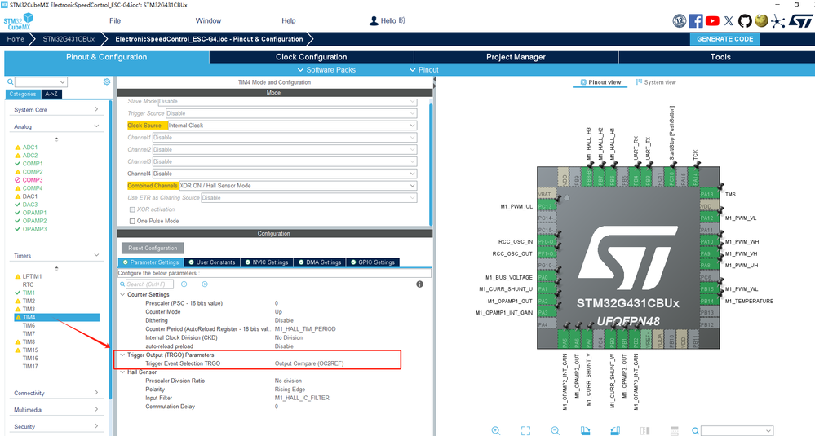Click the GENERATE CODE button

coord(724,39)
